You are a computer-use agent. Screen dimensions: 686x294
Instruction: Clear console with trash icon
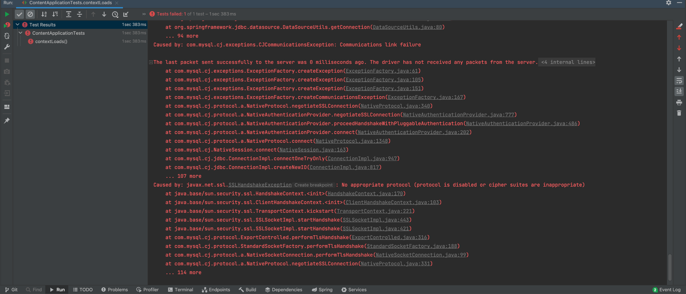[679, 113]
